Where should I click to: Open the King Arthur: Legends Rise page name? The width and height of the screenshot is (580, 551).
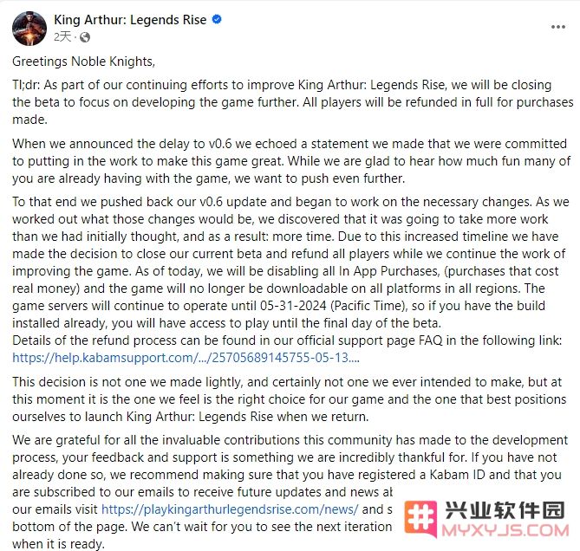click(130, 20)
